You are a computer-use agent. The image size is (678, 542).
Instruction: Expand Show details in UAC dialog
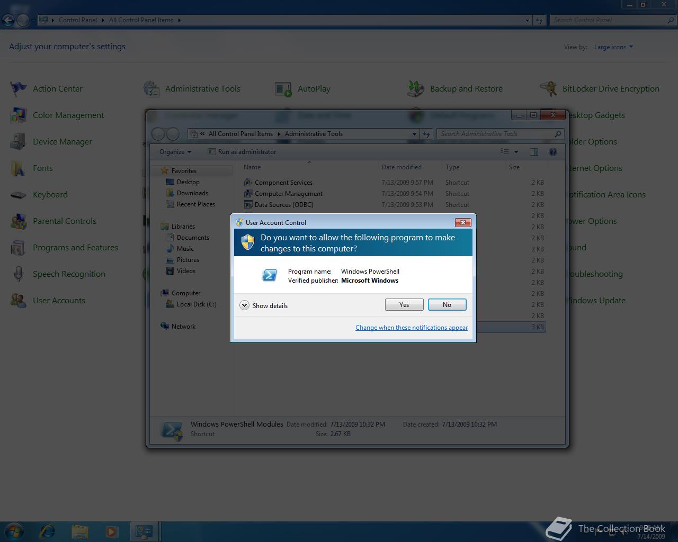click(x=264, y=305)
